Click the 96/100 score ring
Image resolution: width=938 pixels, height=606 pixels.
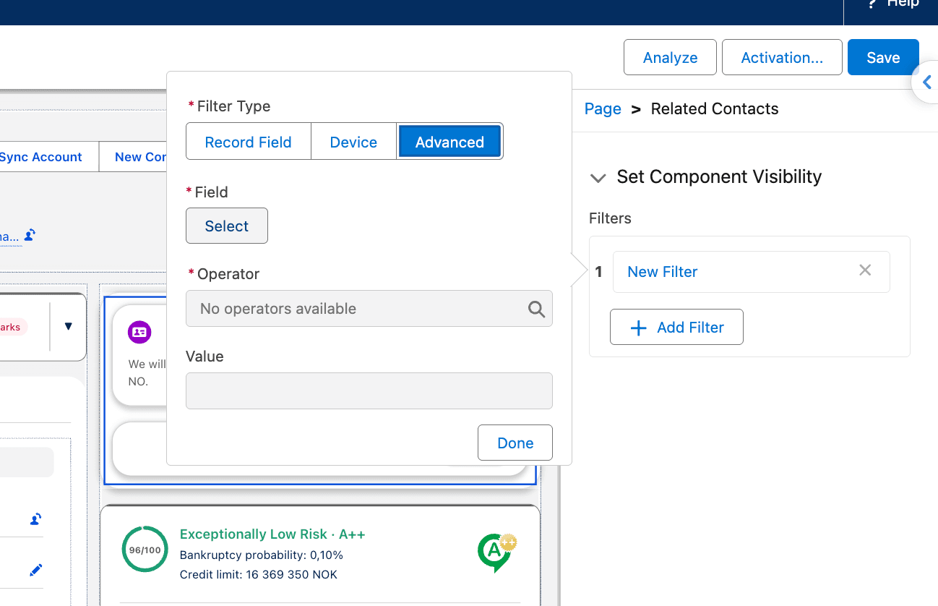point(145,550)
